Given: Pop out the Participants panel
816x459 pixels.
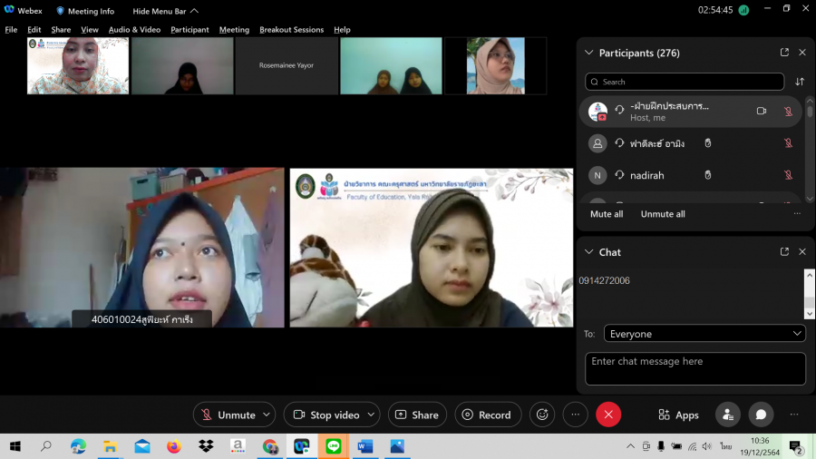Looking at the screenshot, I should [x=784, y=53].
